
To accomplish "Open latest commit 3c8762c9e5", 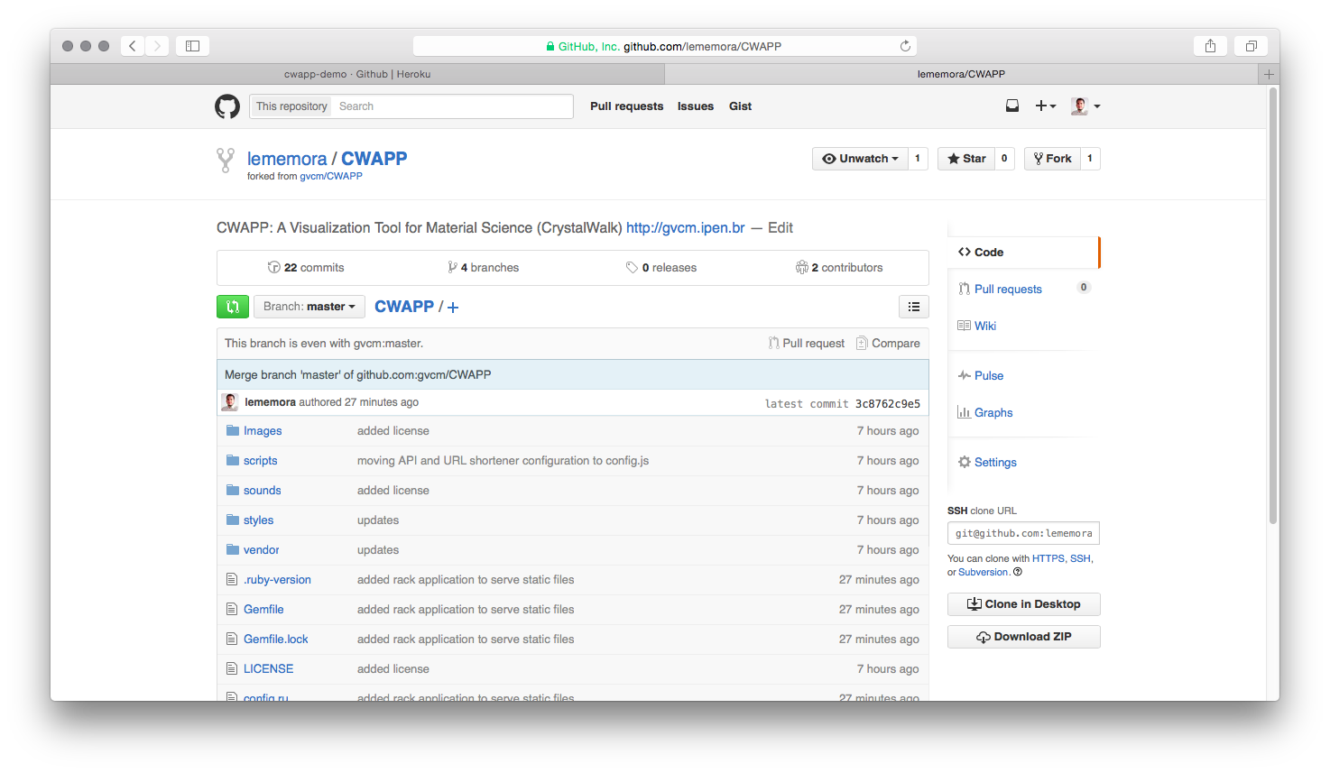I will pos(888,404).
